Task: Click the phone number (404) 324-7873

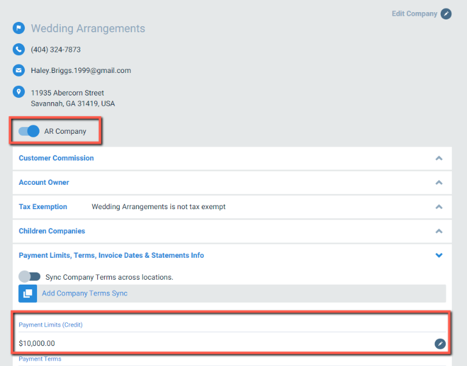Action: (56, 49)
